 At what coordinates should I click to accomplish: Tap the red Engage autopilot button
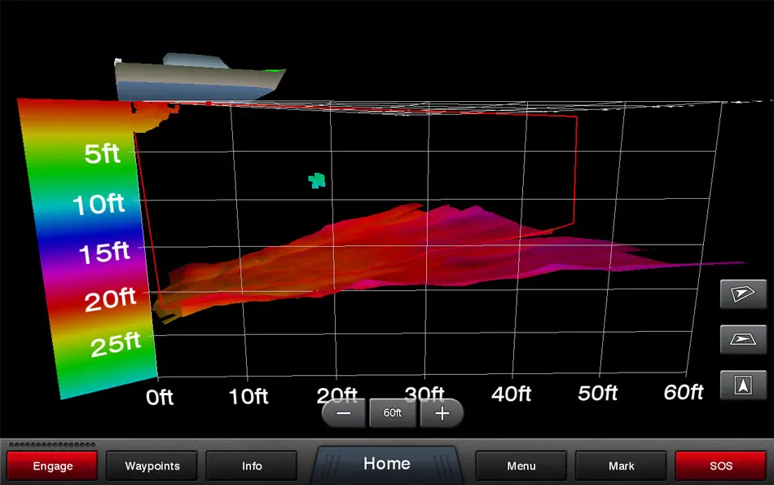[52, 465]
